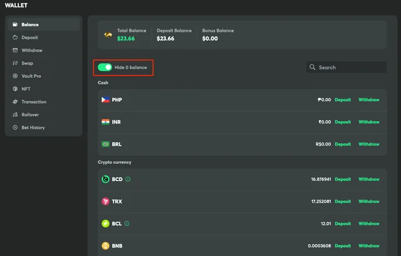
Task: Click the BCL balance 12.01
Action: 326,224
